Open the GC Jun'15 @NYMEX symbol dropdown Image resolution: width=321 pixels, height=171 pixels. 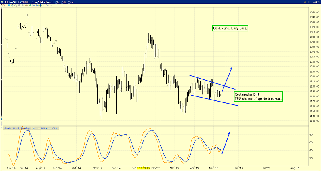pyautogui.click(x=15, y=2)
